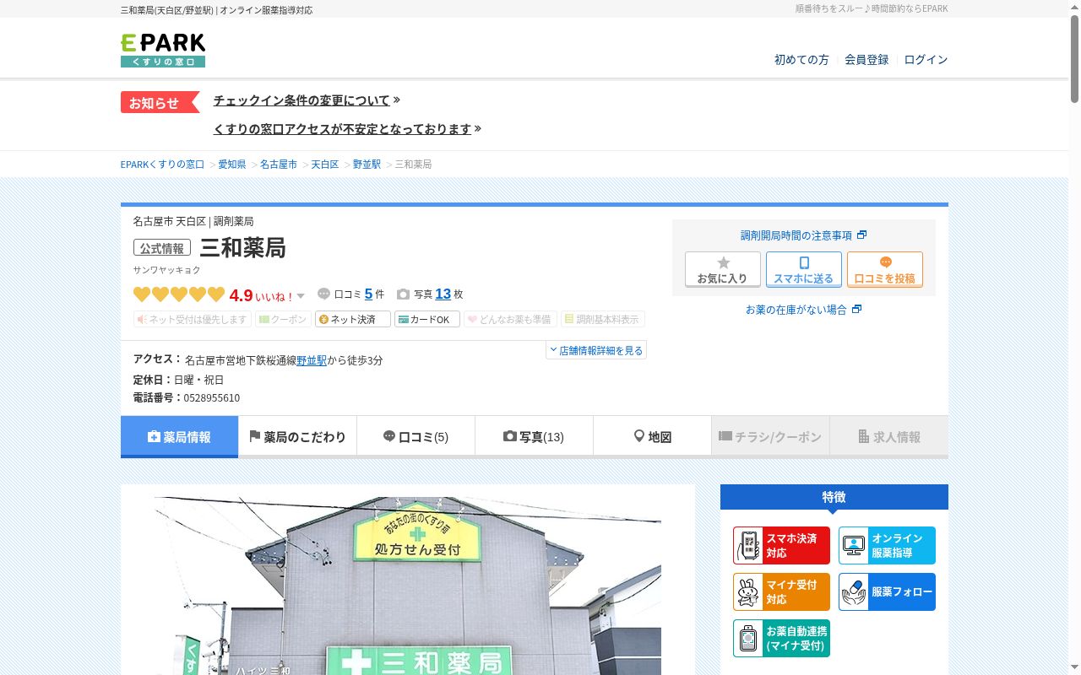Open the チェックイン条件の変更について notice

point(307,100)
